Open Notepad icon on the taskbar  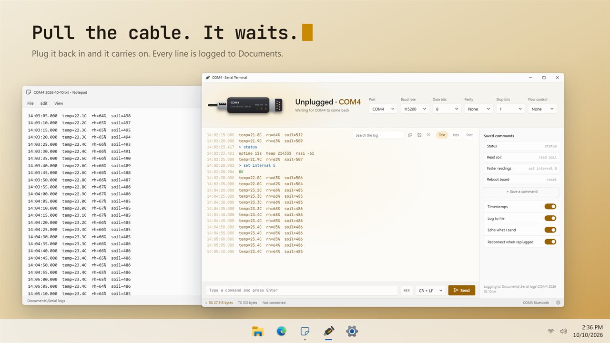305,332
